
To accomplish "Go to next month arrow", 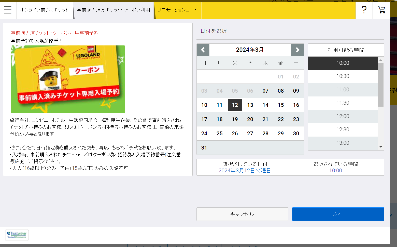I will [297, 50].
